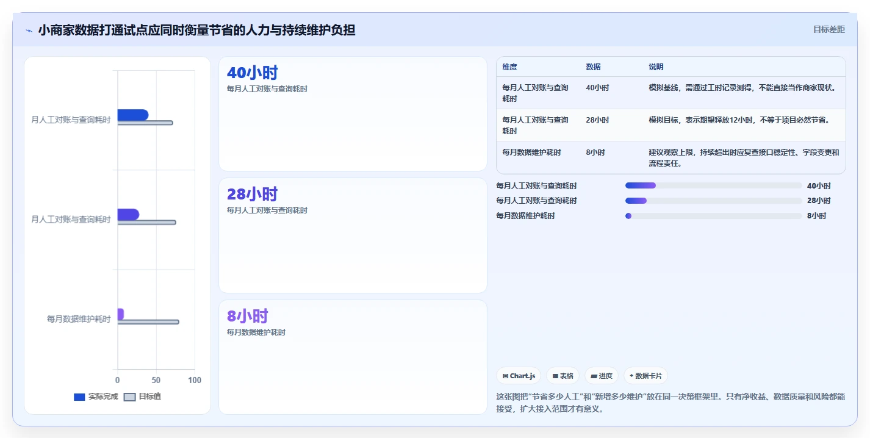
Task: Click the indigo middle actual bar in the chart
Action: 128,214
